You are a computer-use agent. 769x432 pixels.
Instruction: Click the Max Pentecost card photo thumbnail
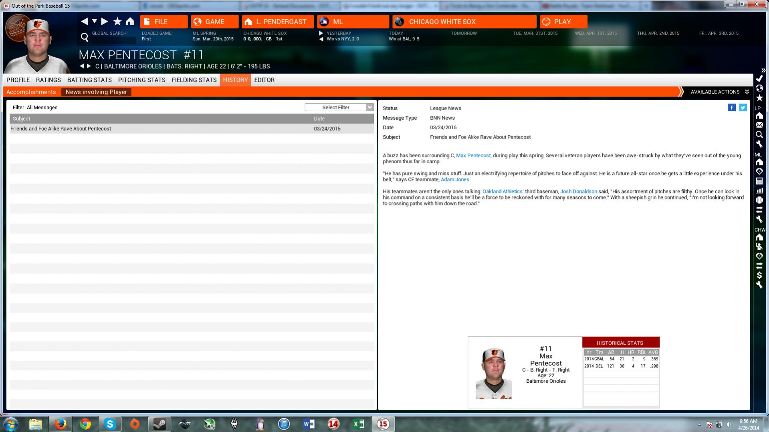click(494, 373)
